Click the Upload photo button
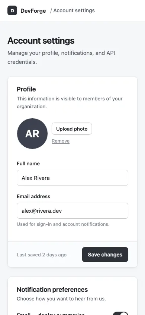145x315 pixels. [72, 129]
